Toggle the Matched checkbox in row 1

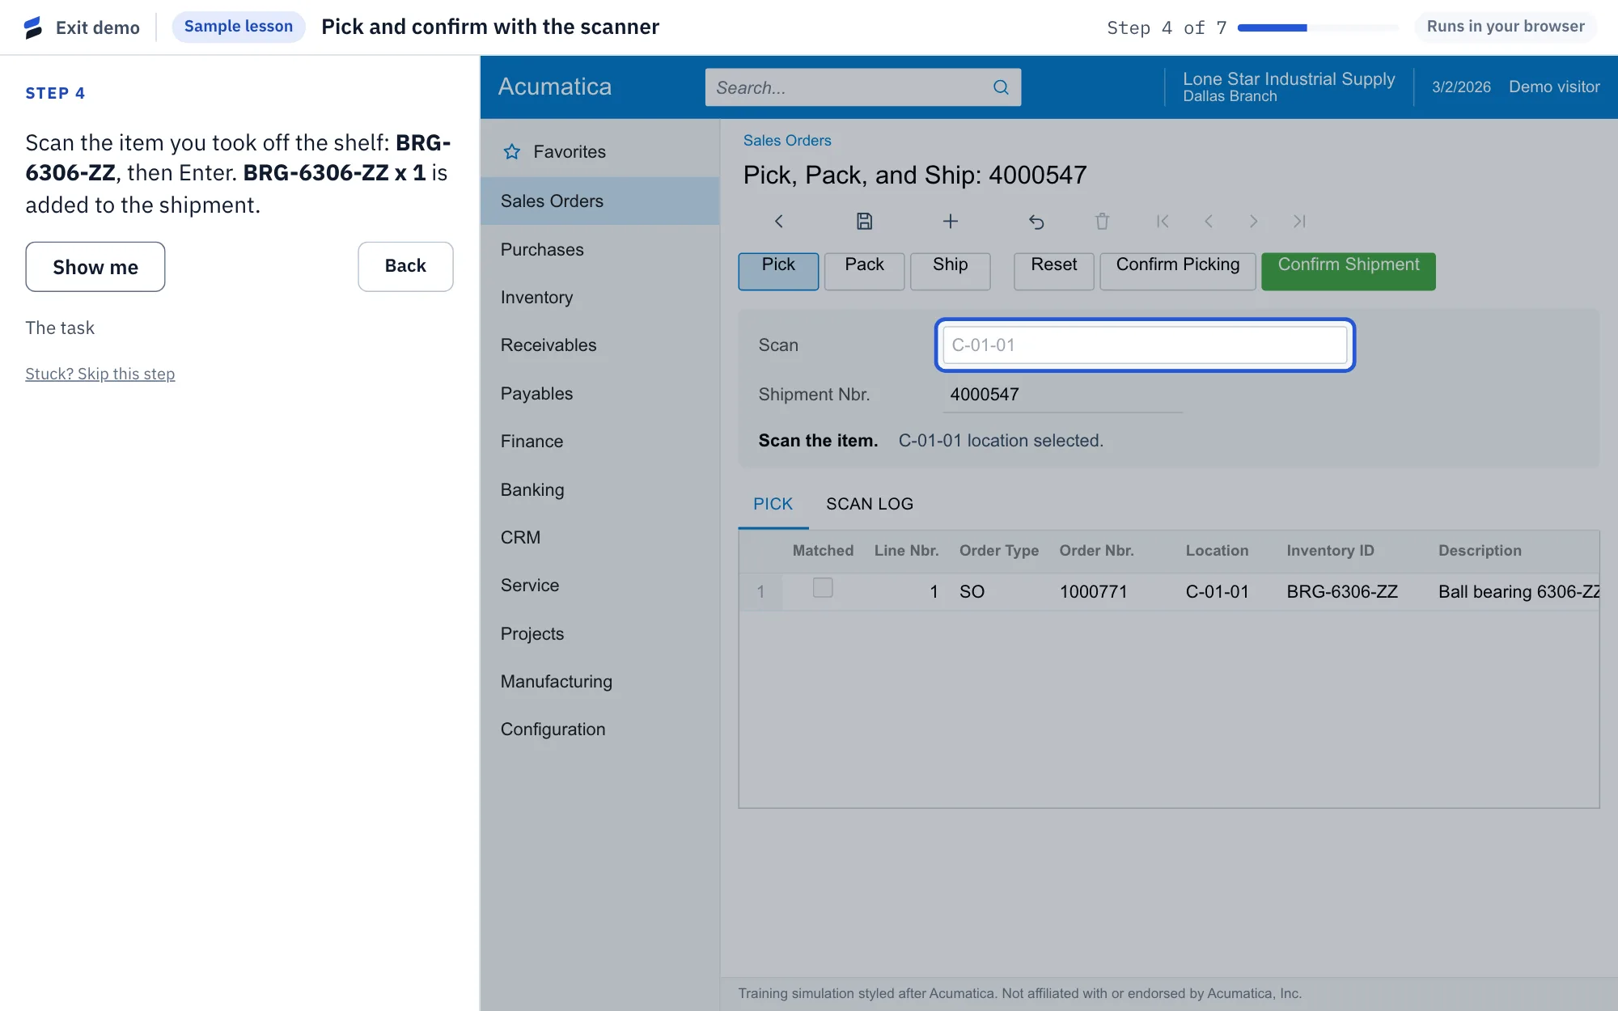(x=823, y=588)
